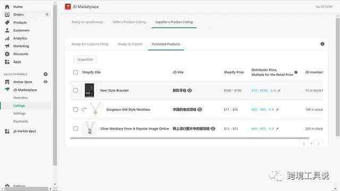
Task: Open Settings under JD Marketplace
Action: (x=19, y=113)
